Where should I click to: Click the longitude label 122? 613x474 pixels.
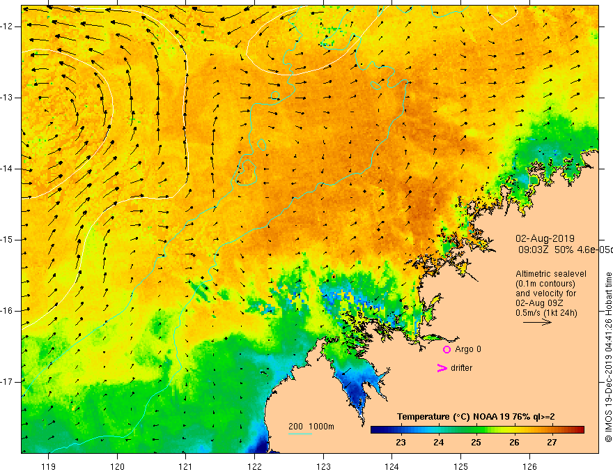254,466
